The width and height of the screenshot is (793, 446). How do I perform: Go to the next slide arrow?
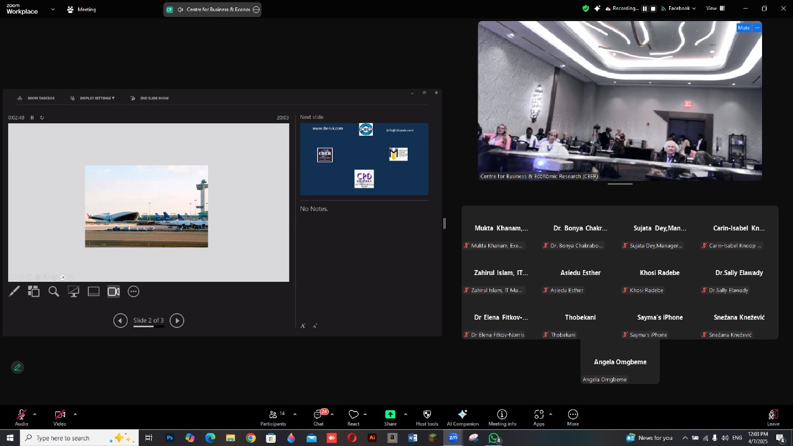tap(177, 321)
